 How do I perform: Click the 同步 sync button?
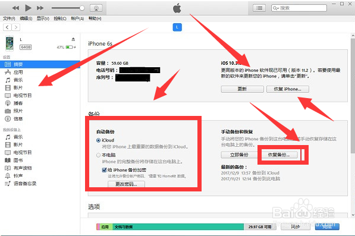296,226
